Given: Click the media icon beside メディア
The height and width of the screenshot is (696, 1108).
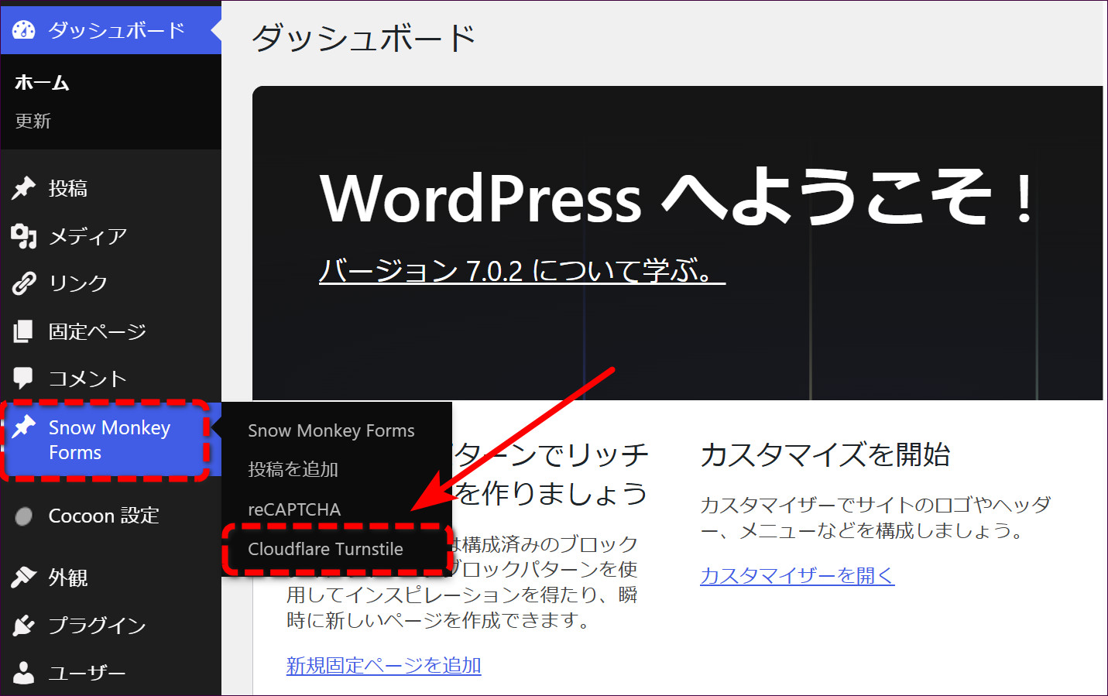Looking at the screenshot, I should click(24, 236).
